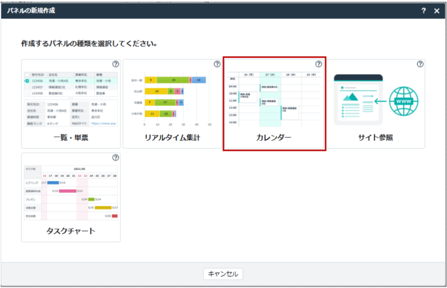Viewport: 447px width, 288px height.
Task: Show help for the サイト参照 panel type
Action: coord(420,64)
